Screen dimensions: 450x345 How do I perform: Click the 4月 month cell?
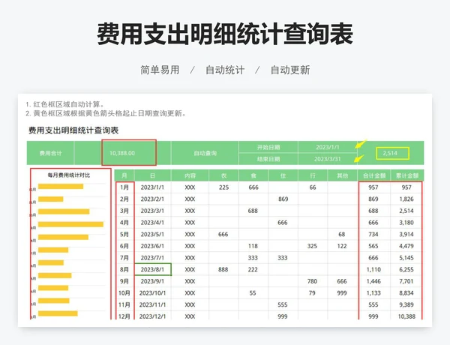click(124, 223)
